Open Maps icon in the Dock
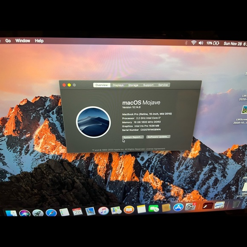 pos(116,210)
